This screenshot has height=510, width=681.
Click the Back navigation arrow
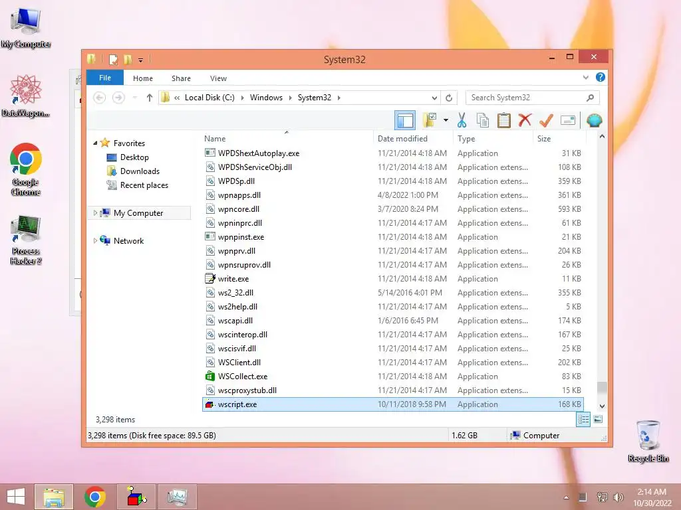[x=100, y=98]
